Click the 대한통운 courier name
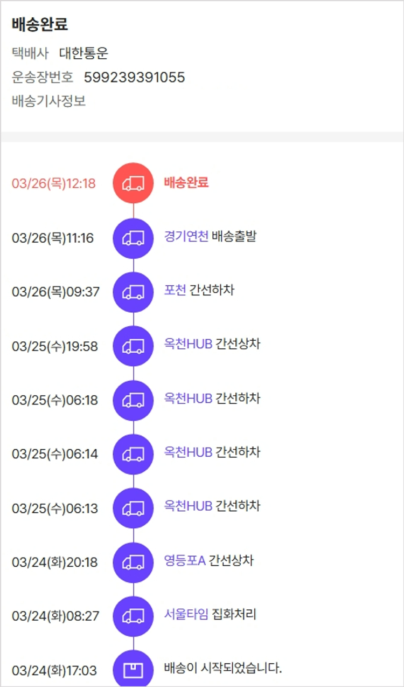 pyautogui.click(x=83, y=53)
